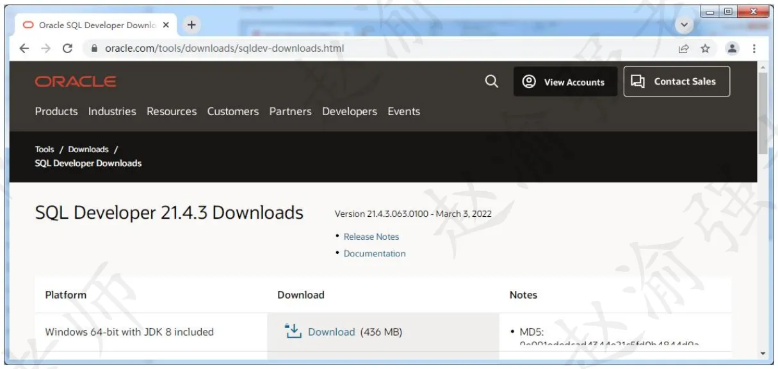
Task: Click the browser Back arrow
Action: pos(24,48)
